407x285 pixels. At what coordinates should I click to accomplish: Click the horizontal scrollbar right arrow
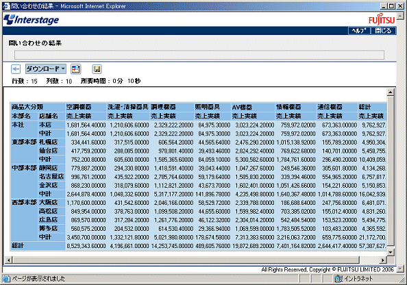tap(383, 260)
